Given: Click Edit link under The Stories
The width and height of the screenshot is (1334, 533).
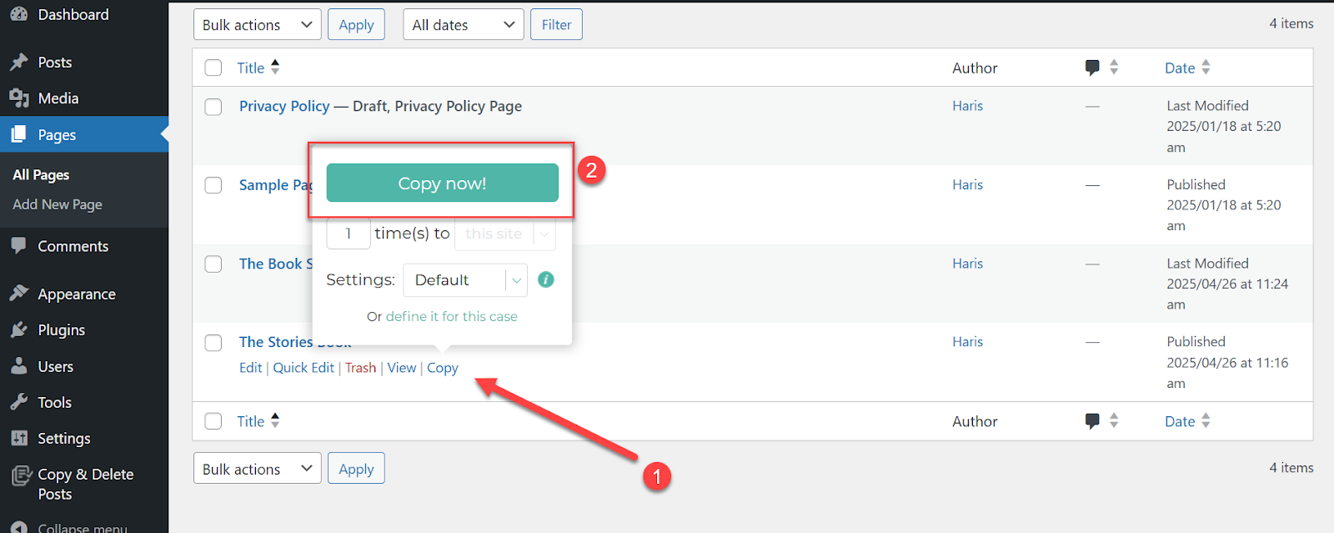Looking at the screenshot, I should [250, 368].
